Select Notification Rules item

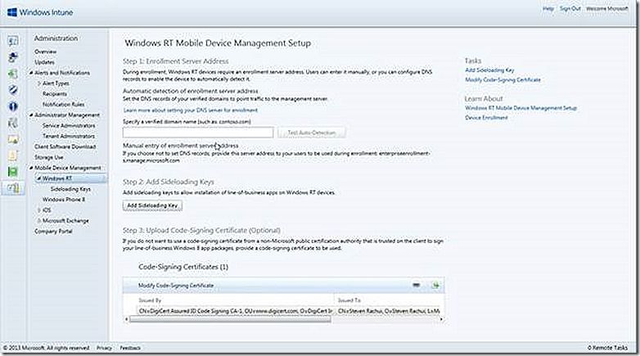tap(63, 105)
